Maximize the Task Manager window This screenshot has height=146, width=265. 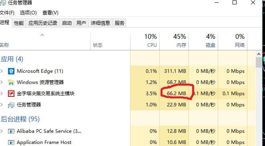point(235,2)
